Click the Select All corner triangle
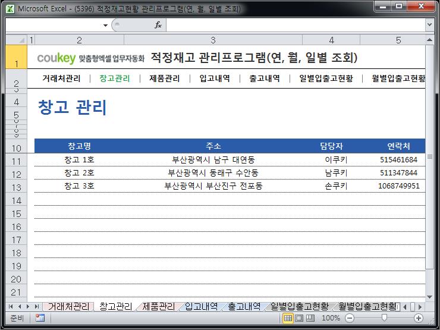 pyautogui.click(x=16, y=40)
